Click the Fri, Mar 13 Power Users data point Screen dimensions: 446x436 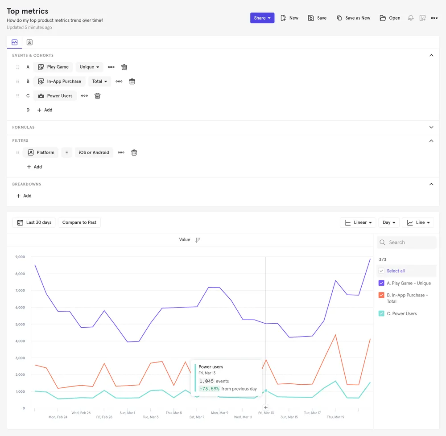(266, 391)
